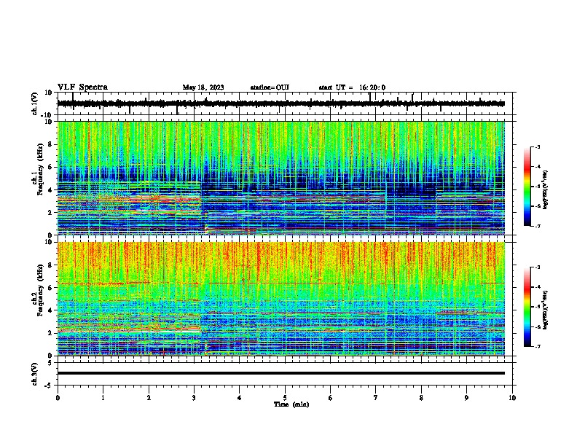Click the "-3" label on ch.1 color bar
Screen dimensions: 577x446
538,146
